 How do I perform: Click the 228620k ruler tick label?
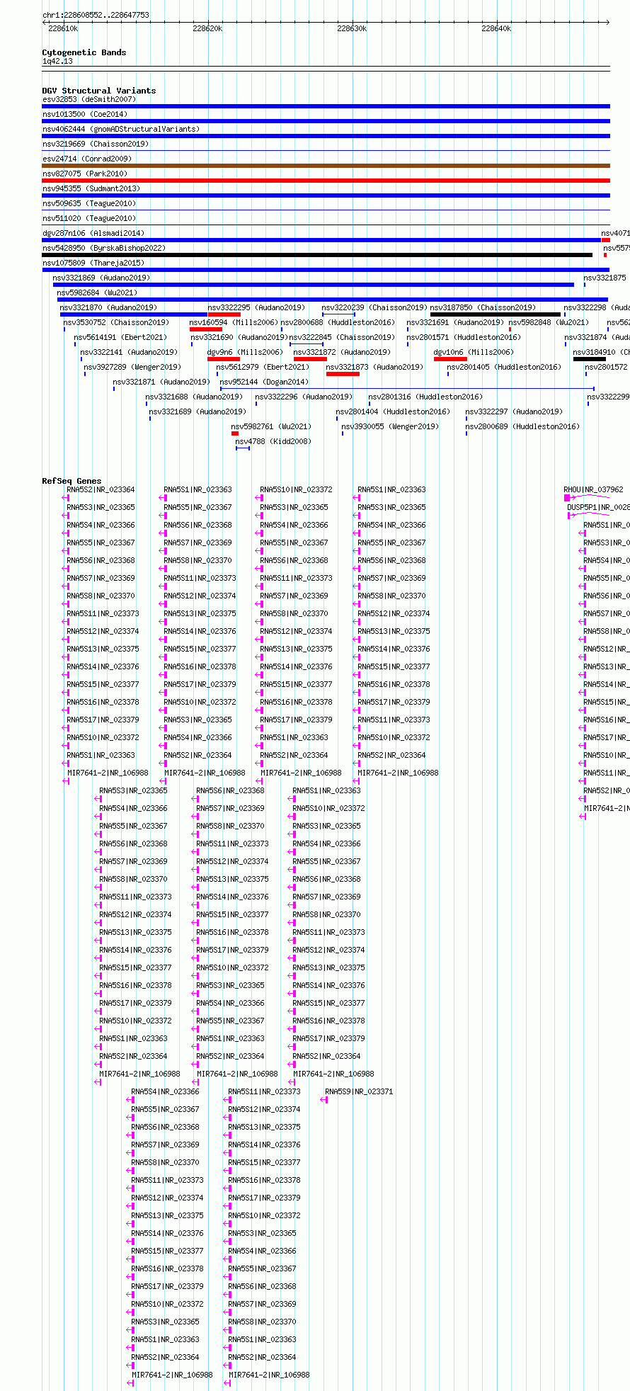[x=207, y=28]
